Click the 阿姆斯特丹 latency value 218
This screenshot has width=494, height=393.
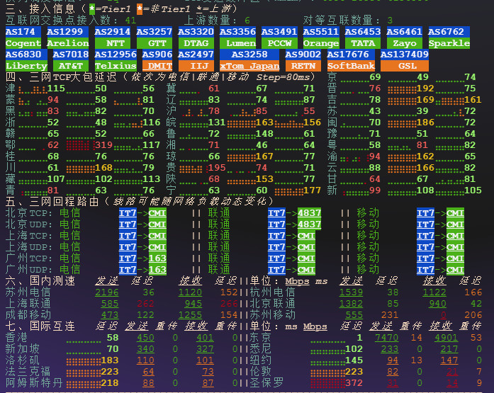tap(110, 383)
